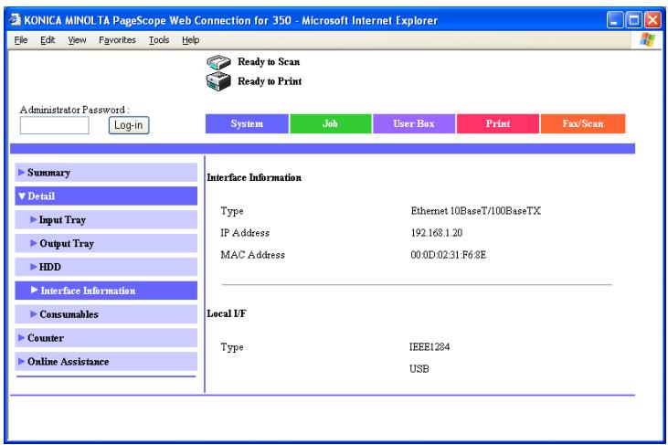This screenshot has height=445, width=668.
Task: Open the View menu
Action: point(77,40)
